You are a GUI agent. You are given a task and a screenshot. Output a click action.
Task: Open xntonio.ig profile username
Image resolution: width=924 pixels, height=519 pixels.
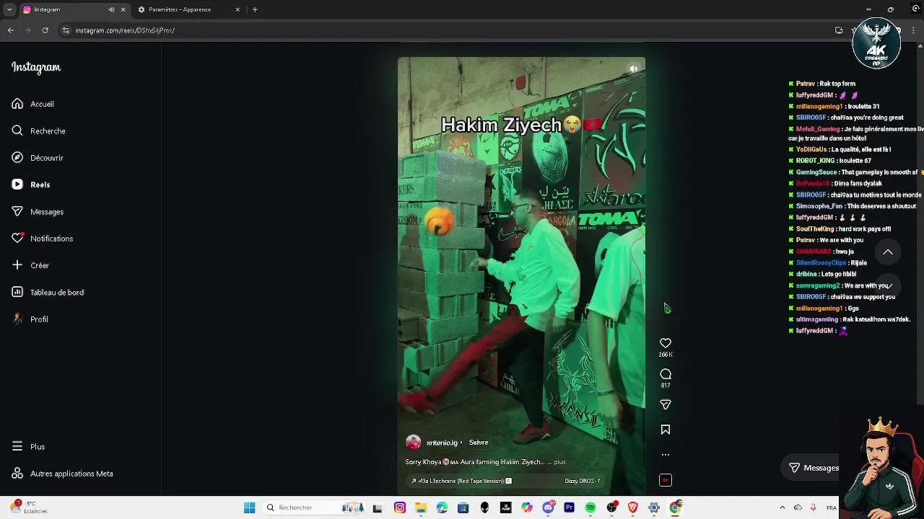pyautogui.click(x=442, y=443)
